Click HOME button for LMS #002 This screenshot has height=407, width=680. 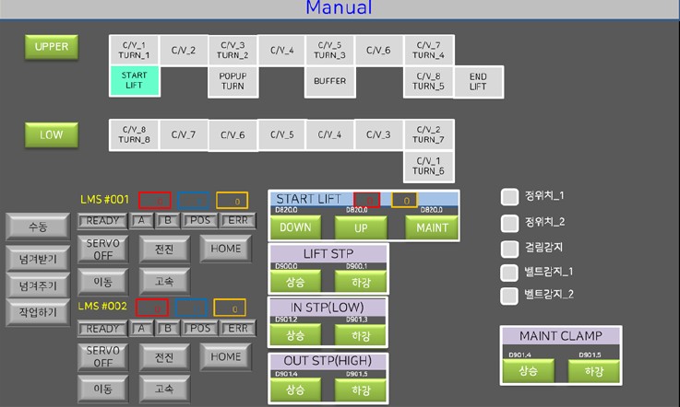pyautogui.click(x=225, y=356)
